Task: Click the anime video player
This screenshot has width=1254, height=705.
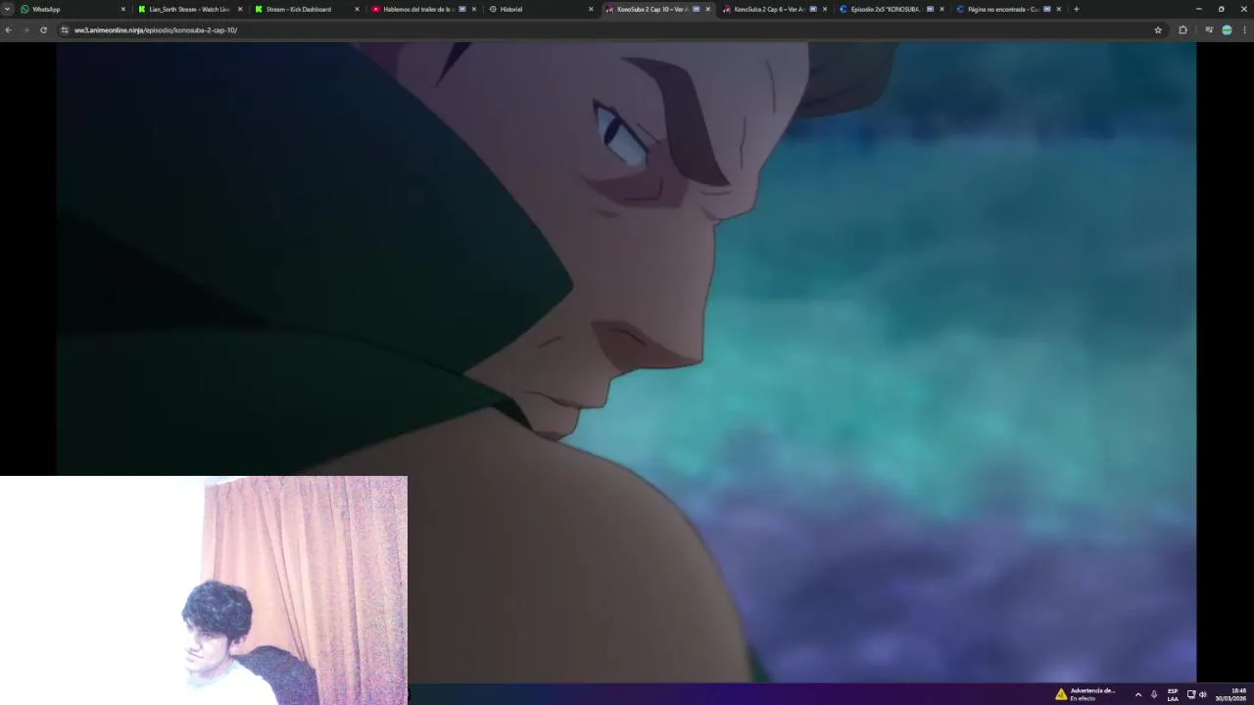Action: tap(626, 361)
